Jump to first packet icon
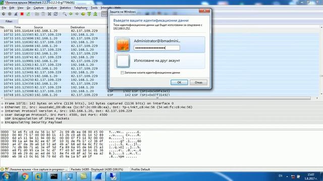 tap(89, 14)
